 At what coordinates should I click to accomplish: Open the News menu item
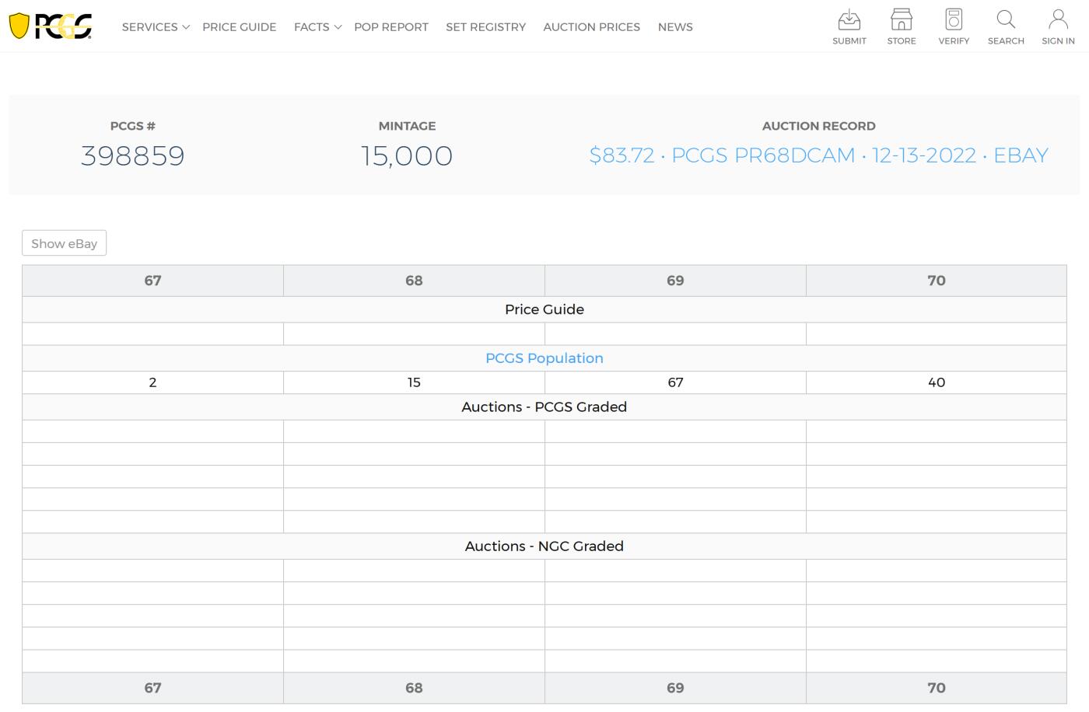674,27
